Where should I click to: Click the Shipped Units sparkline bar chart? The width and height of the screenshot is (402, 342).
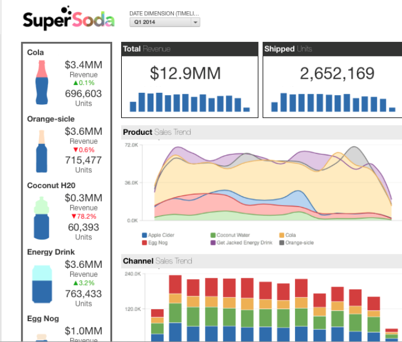click(333, 102)
